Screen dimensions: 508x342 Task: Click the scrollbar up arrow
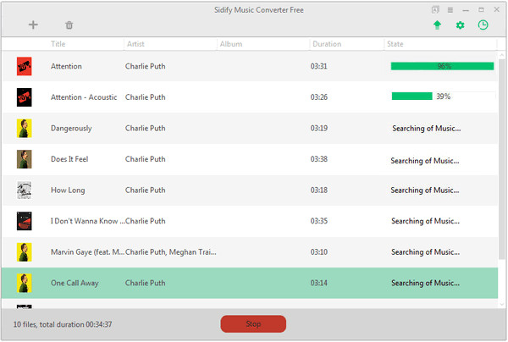[x=502, y=55]
